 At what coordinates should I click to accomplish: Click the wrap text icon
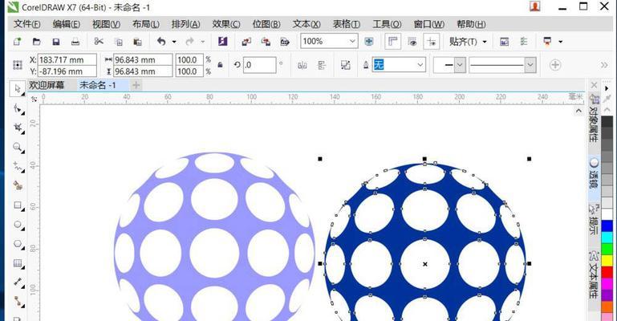pyautogui.click(x=345, y=65)
